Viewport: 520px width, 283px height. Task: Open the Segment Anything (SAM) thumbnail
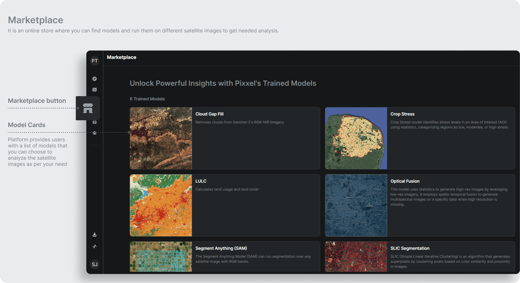click(161, 257)
